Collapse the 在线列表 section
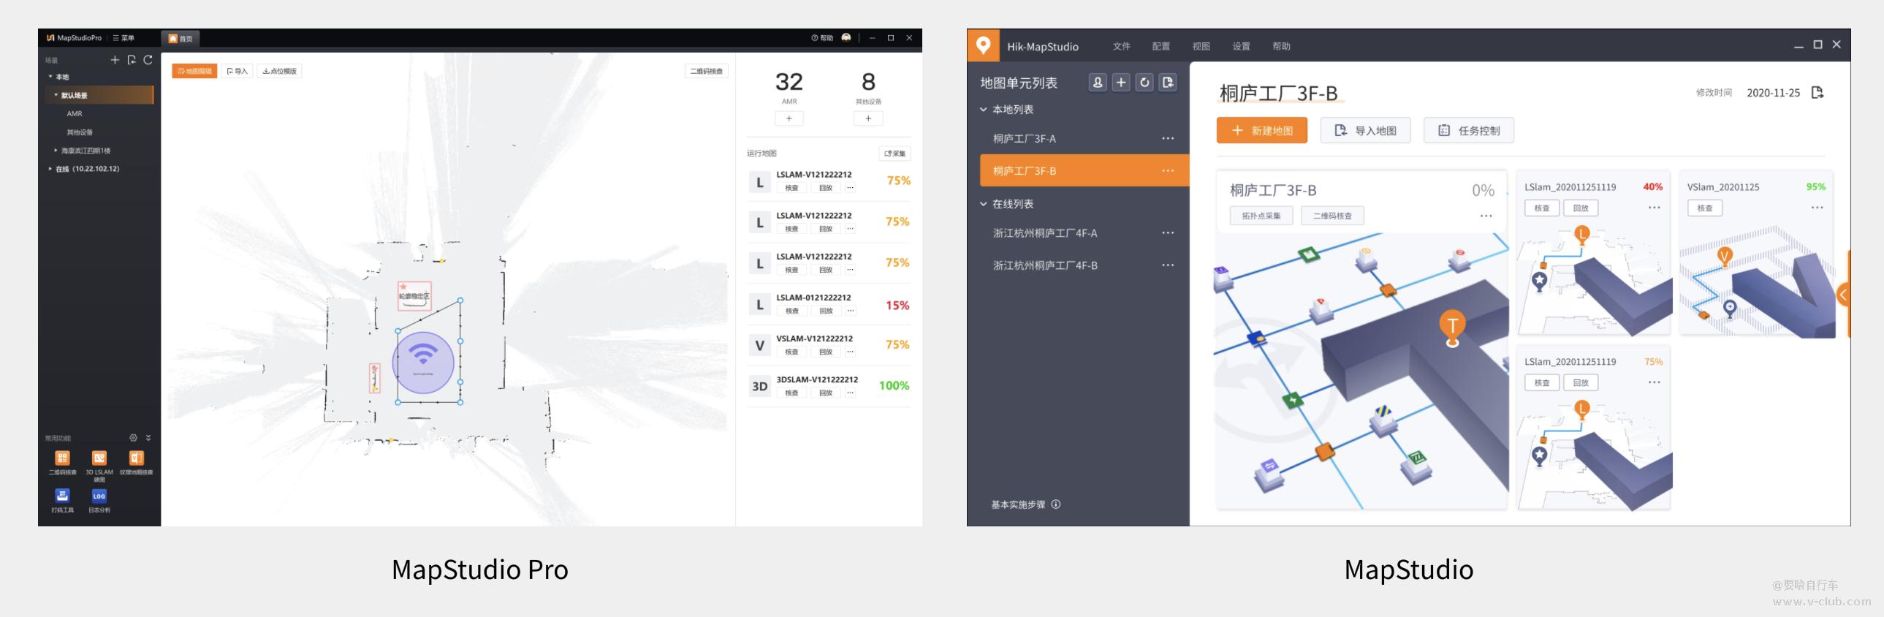Screen dimensions: 1884x617 coord(984,204)
